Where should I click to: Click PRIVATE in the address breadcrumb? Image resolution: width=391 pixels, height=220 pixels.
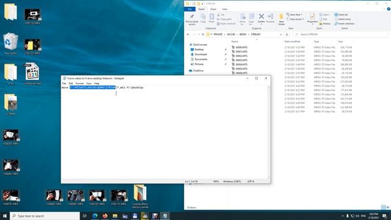tap(218, 34)
